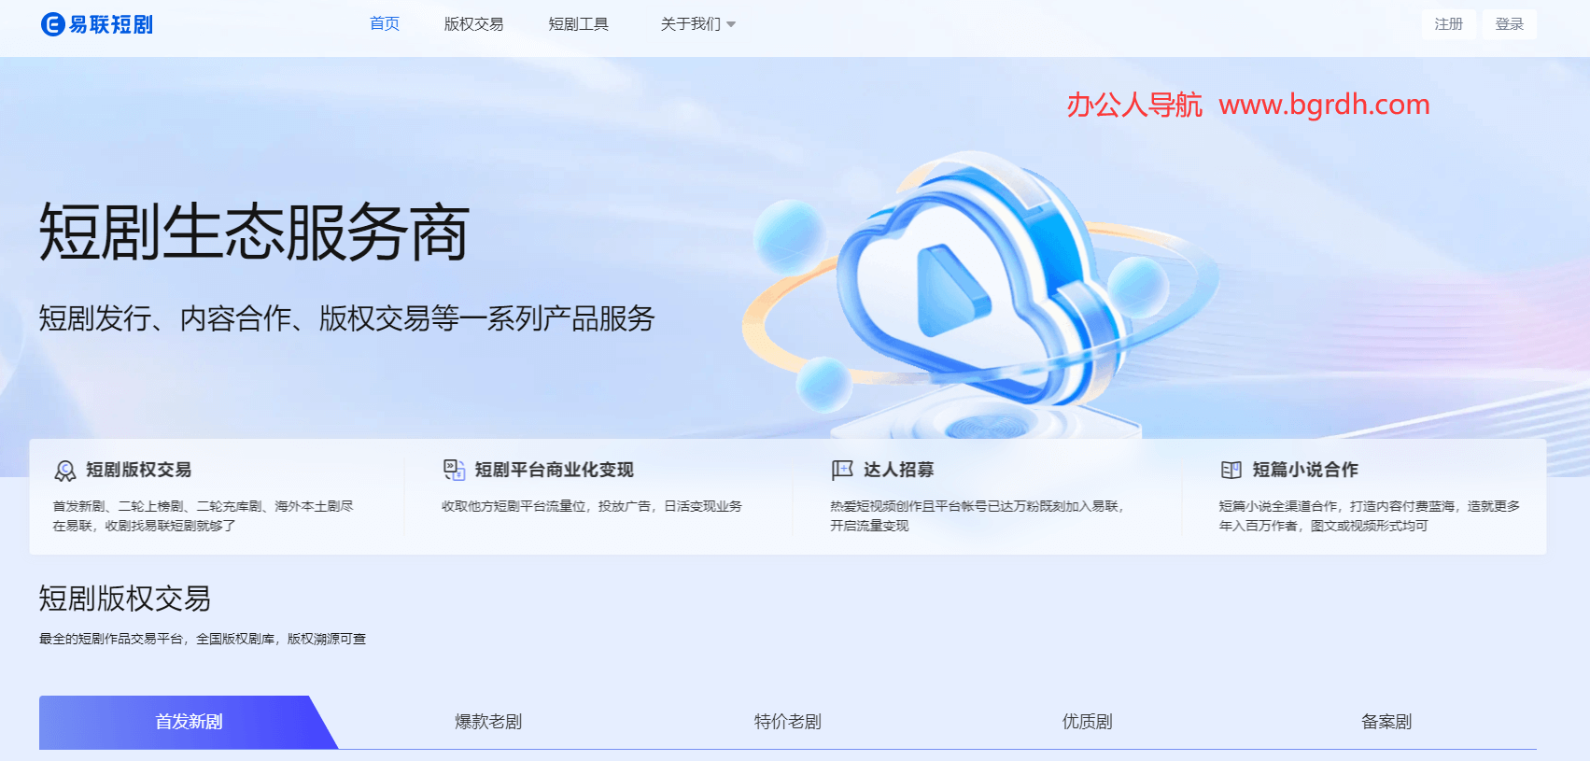This screenshot has height=761, width=1590.
Task: Switch to the 爆款老剧 tab
Action: [488, 722]
